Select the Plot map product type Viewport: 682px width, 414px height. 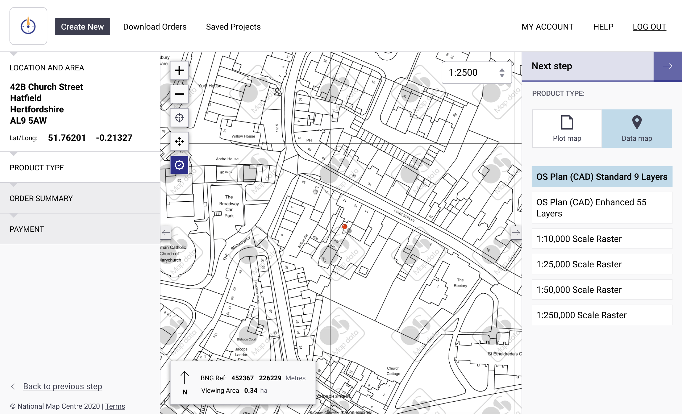567,129
